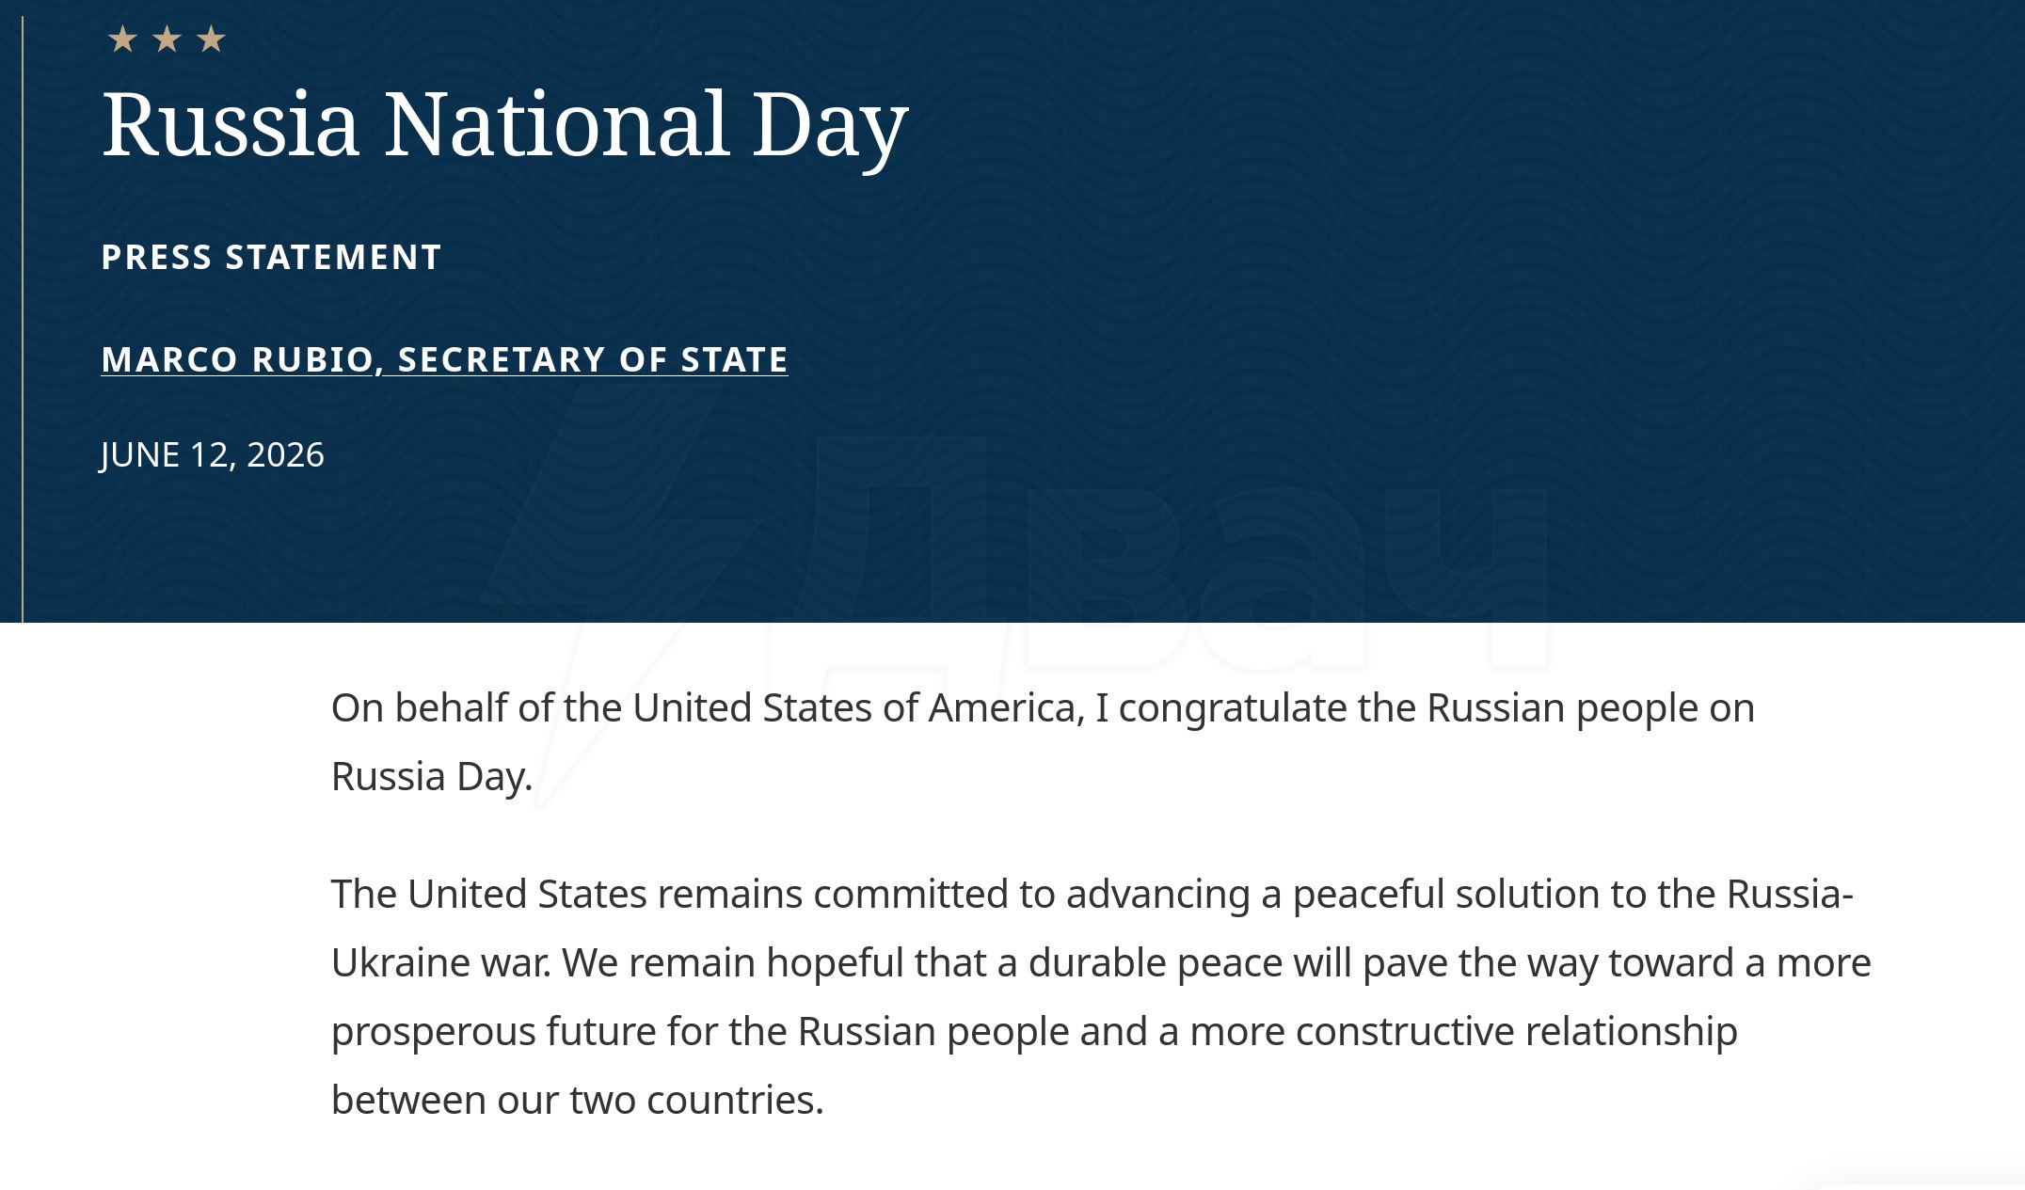Click the text "Ukraine war." in the body
This screenshot has width=2025, height=1190.
click(x=441, y=962)
